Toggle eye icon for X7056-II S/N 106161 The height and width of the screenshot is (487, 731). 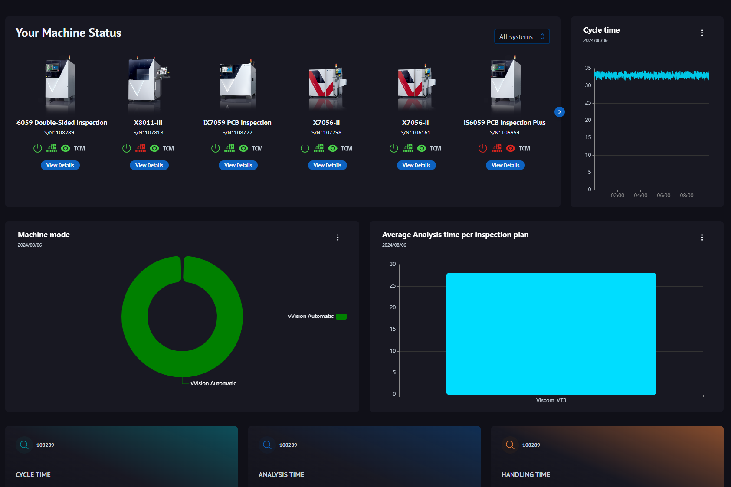(422, 148)
